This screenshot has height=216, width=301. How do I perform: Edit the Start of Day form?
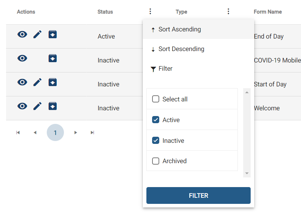(x=37, y=82)
